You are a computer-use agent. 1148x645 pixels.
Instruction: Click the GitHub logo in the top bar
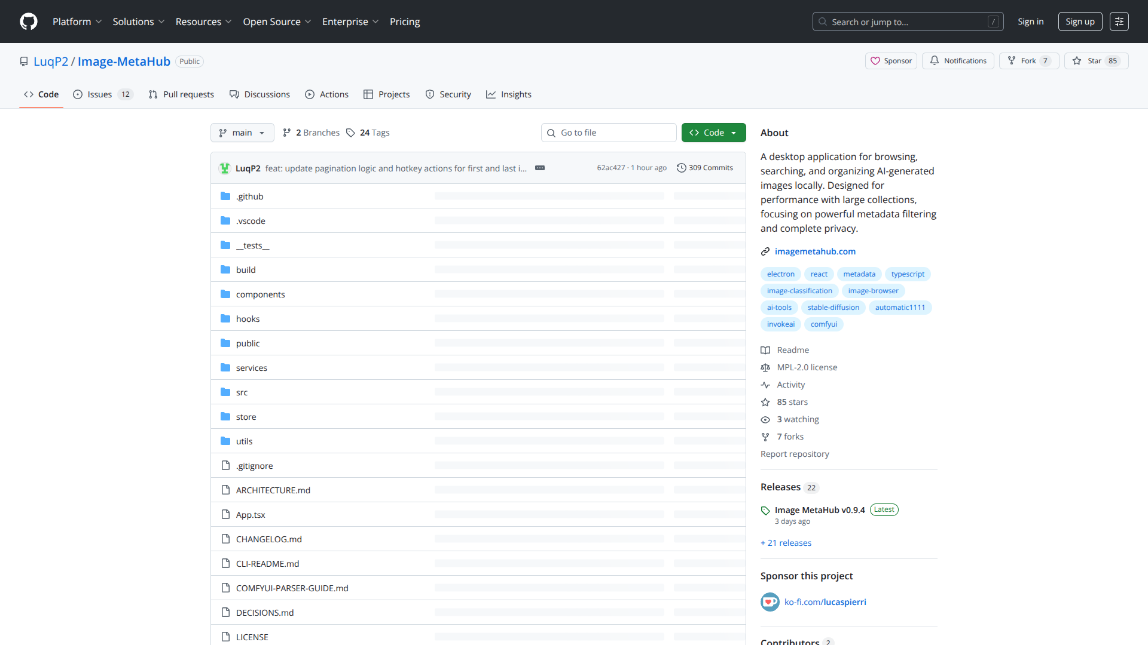(x=28, y=21)
